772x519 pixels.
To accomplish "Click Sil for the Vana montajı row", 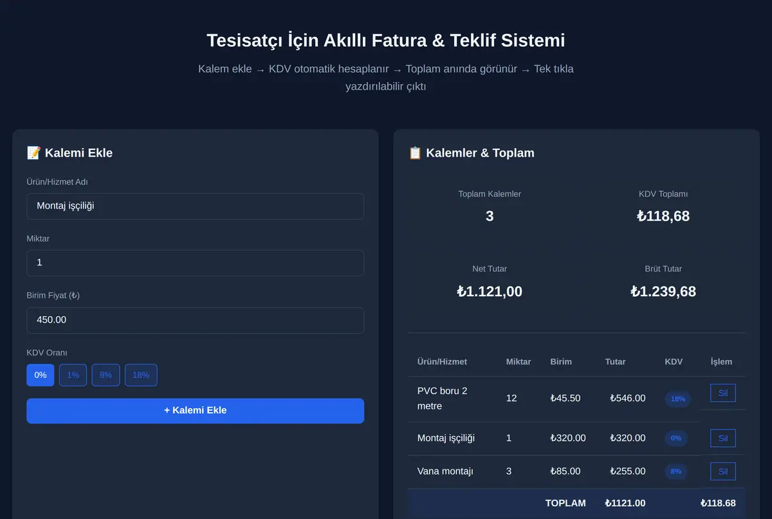I will pos(723,471).
